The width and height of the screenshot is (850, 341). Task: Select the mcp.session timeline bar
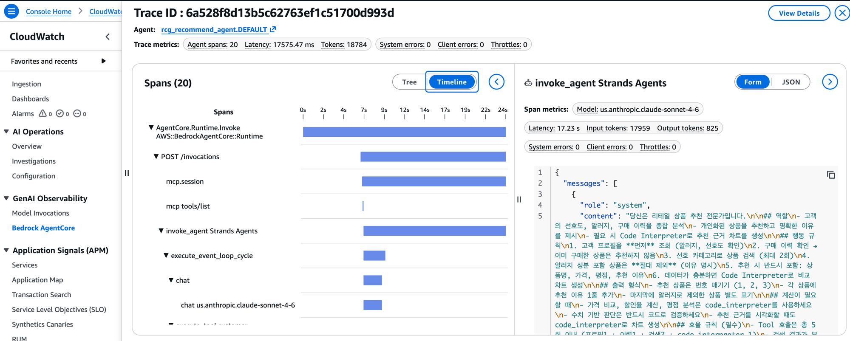434,181
